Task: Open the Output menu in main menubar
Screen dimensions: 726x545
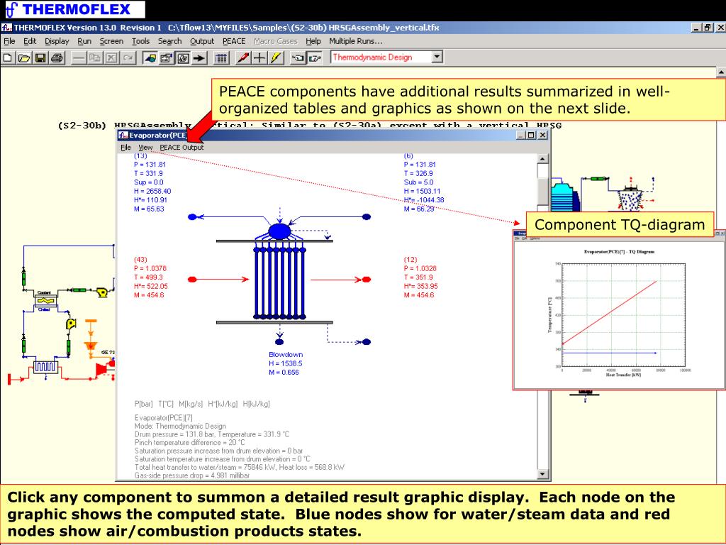Action: (x=202, y=41)
